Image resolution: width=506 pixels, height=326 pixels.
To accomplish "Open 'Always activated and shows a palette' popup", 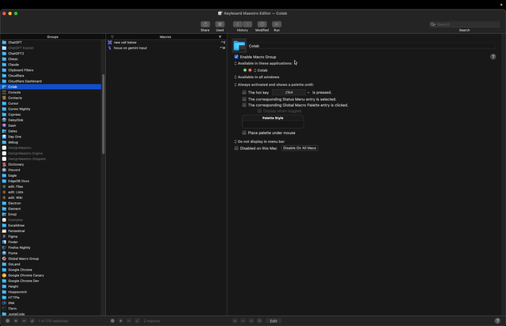I will [274, 84].
